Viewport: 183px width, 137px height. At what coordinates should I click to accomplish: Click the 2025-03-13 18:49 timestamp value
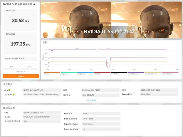159,90
